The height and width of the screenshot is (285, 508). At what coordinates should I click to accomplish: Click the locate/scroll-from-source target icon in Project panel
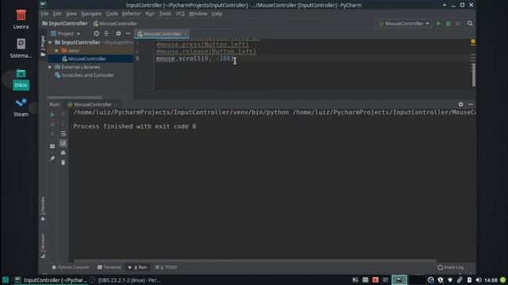[x=96, y=33]
